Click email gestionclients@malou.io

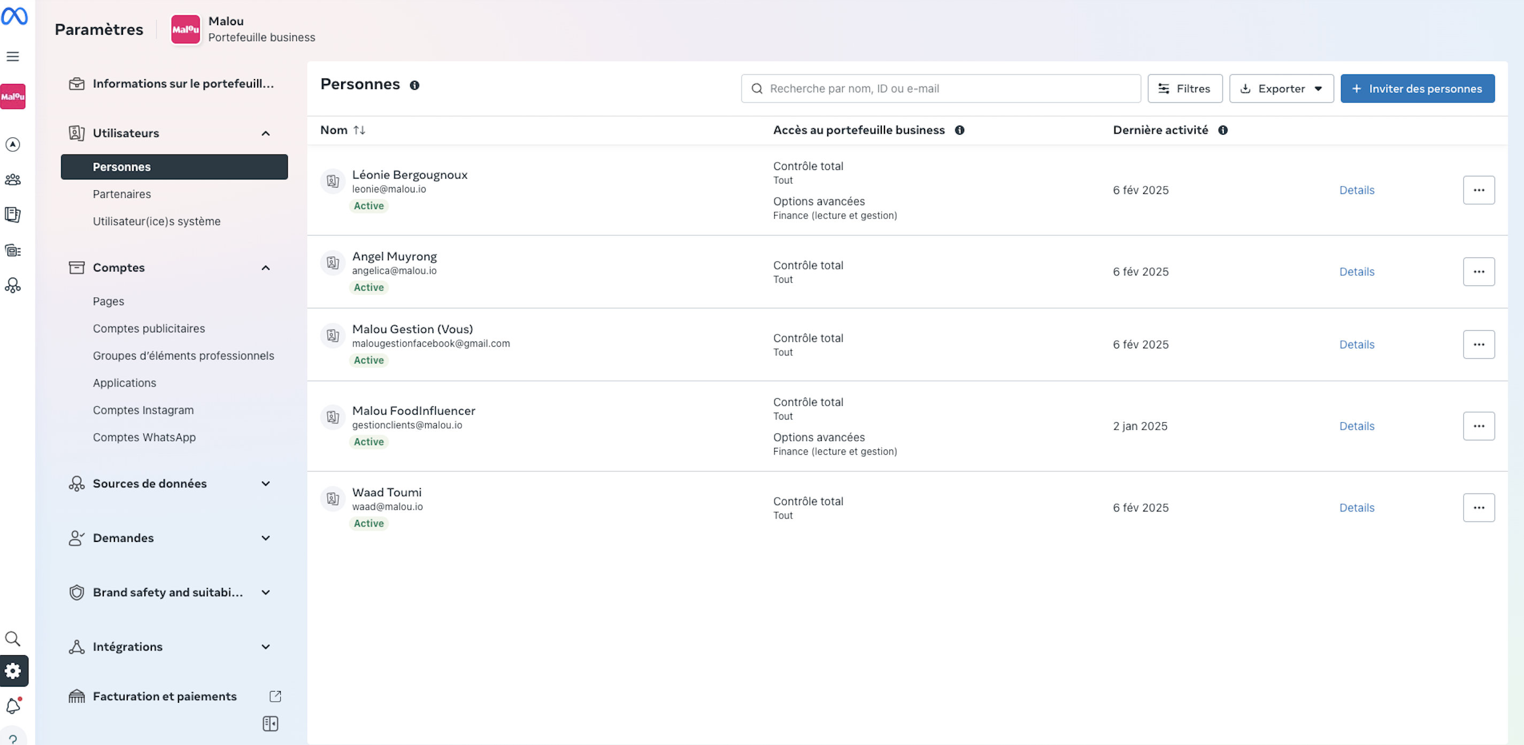pos(407,425)
